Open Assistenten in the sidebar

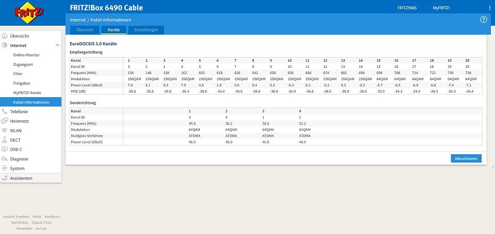tap(21, 178)
